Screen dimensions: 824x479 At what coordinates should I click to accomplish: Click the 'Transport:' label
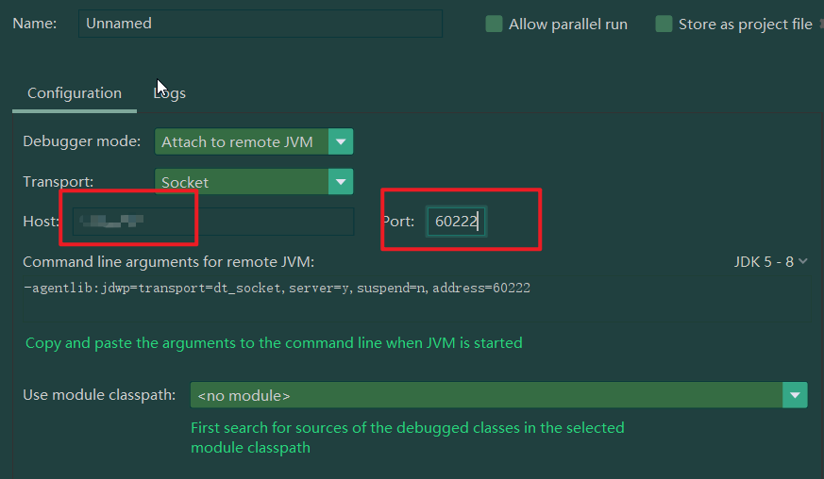(x=58, y=181)
